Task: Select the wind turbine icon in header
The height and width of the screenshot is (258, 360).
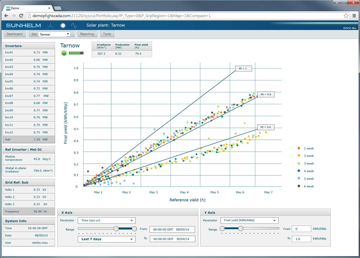Action: (x=51, y=25)
